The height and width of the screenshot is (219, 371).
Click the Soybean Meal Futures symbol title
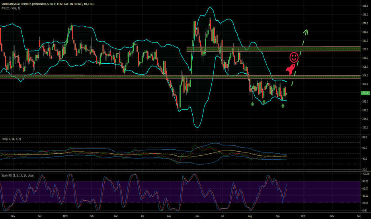(x=48, y=4)
